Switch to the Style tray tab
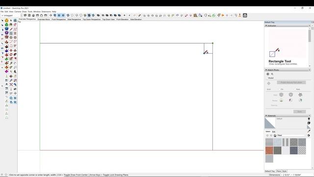This screenshot has width=314, height=177. (x=285, y=171)
